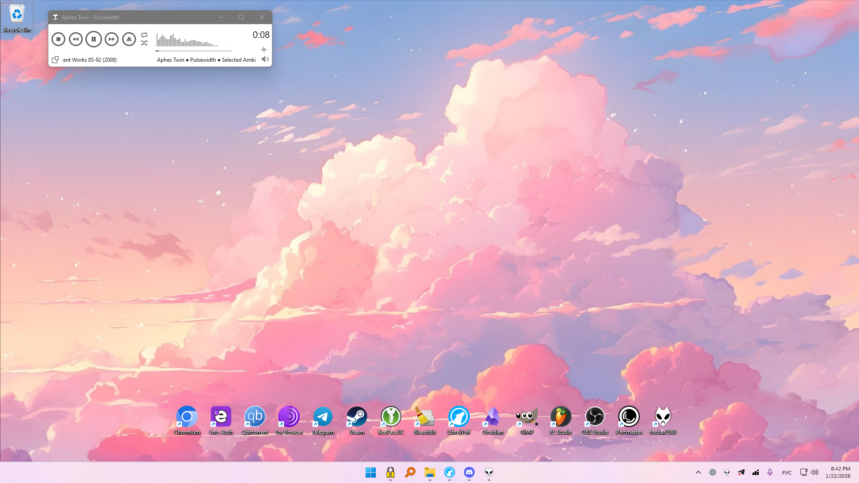The width and height of the screenshot is (859, 483).
Task: Toggle repeat playback mode
Action: [144, 35]
